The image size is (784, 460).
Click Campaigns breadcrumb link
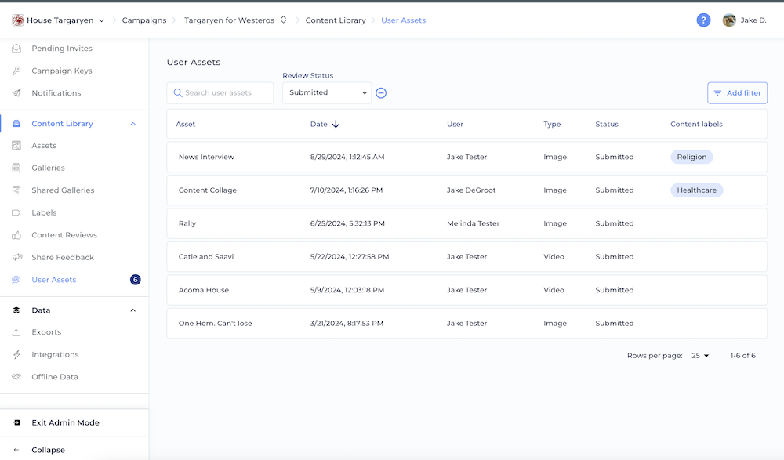[x=144, y=20]
